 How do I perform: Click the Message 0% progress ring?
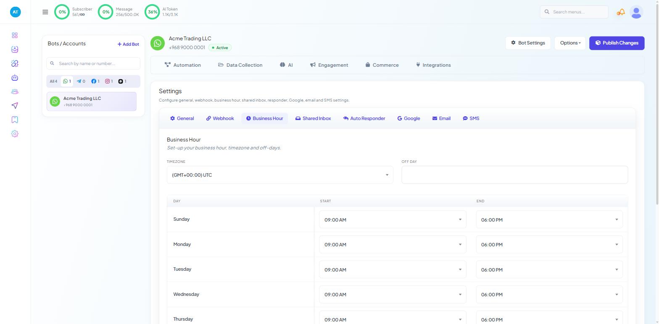(106, 12)
